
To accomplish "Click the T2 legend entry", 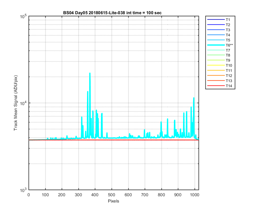I will click(x=218, y=25).
